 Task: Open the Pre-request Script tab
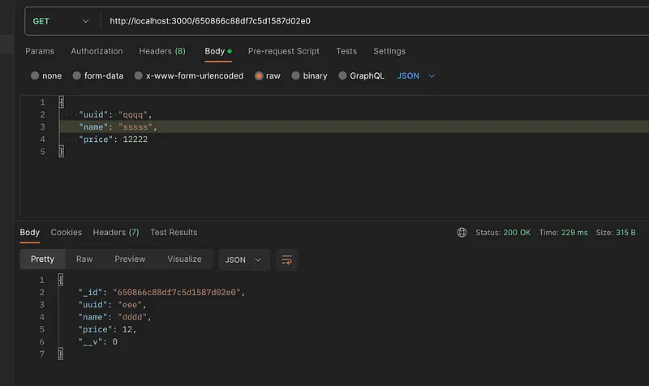(x=283, y=51)
